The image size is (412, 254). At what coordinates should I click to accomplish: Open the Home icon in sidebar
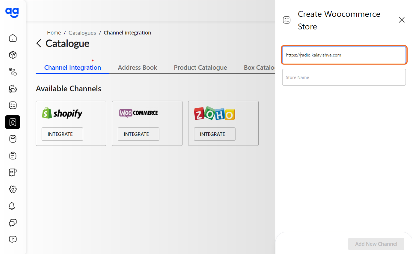click(13, 38)
